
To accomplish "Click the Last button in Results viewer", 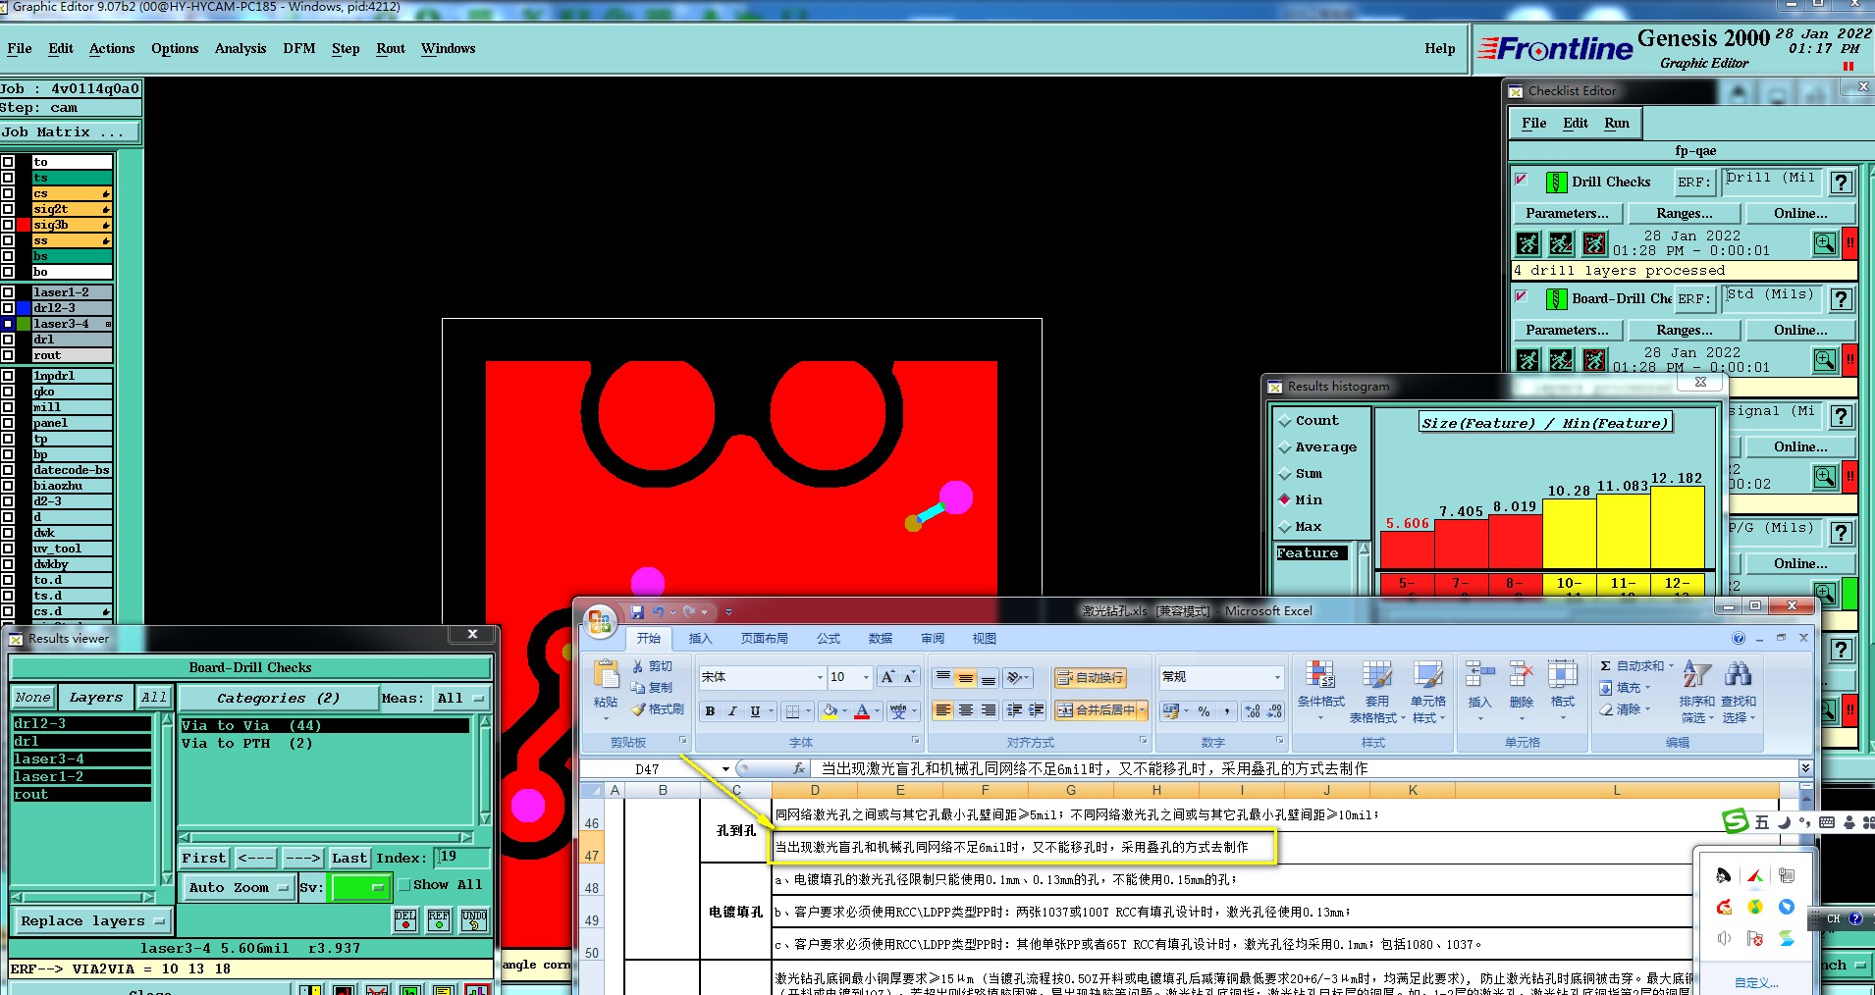I will click(349, 858).
